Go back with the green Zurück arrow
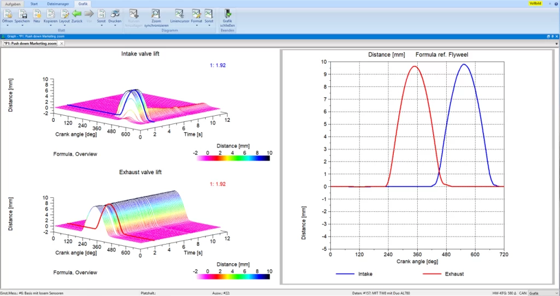 (x=77, y=14)
